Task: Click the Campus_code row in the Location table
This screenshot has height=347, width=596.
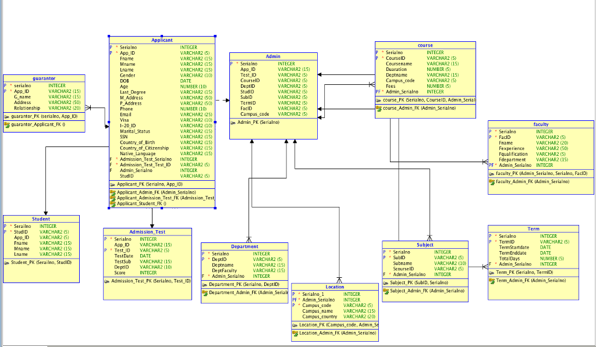Action: coord(316,305)
